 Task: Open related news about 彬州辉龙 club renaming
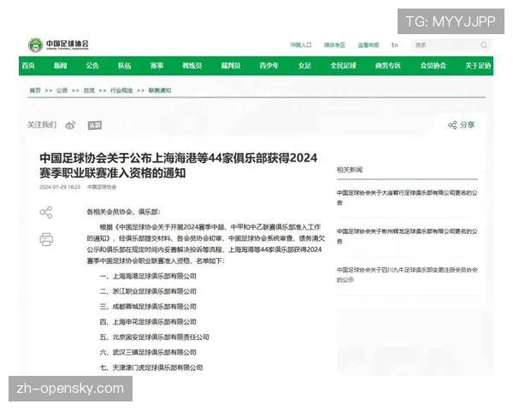coord(407,236)
